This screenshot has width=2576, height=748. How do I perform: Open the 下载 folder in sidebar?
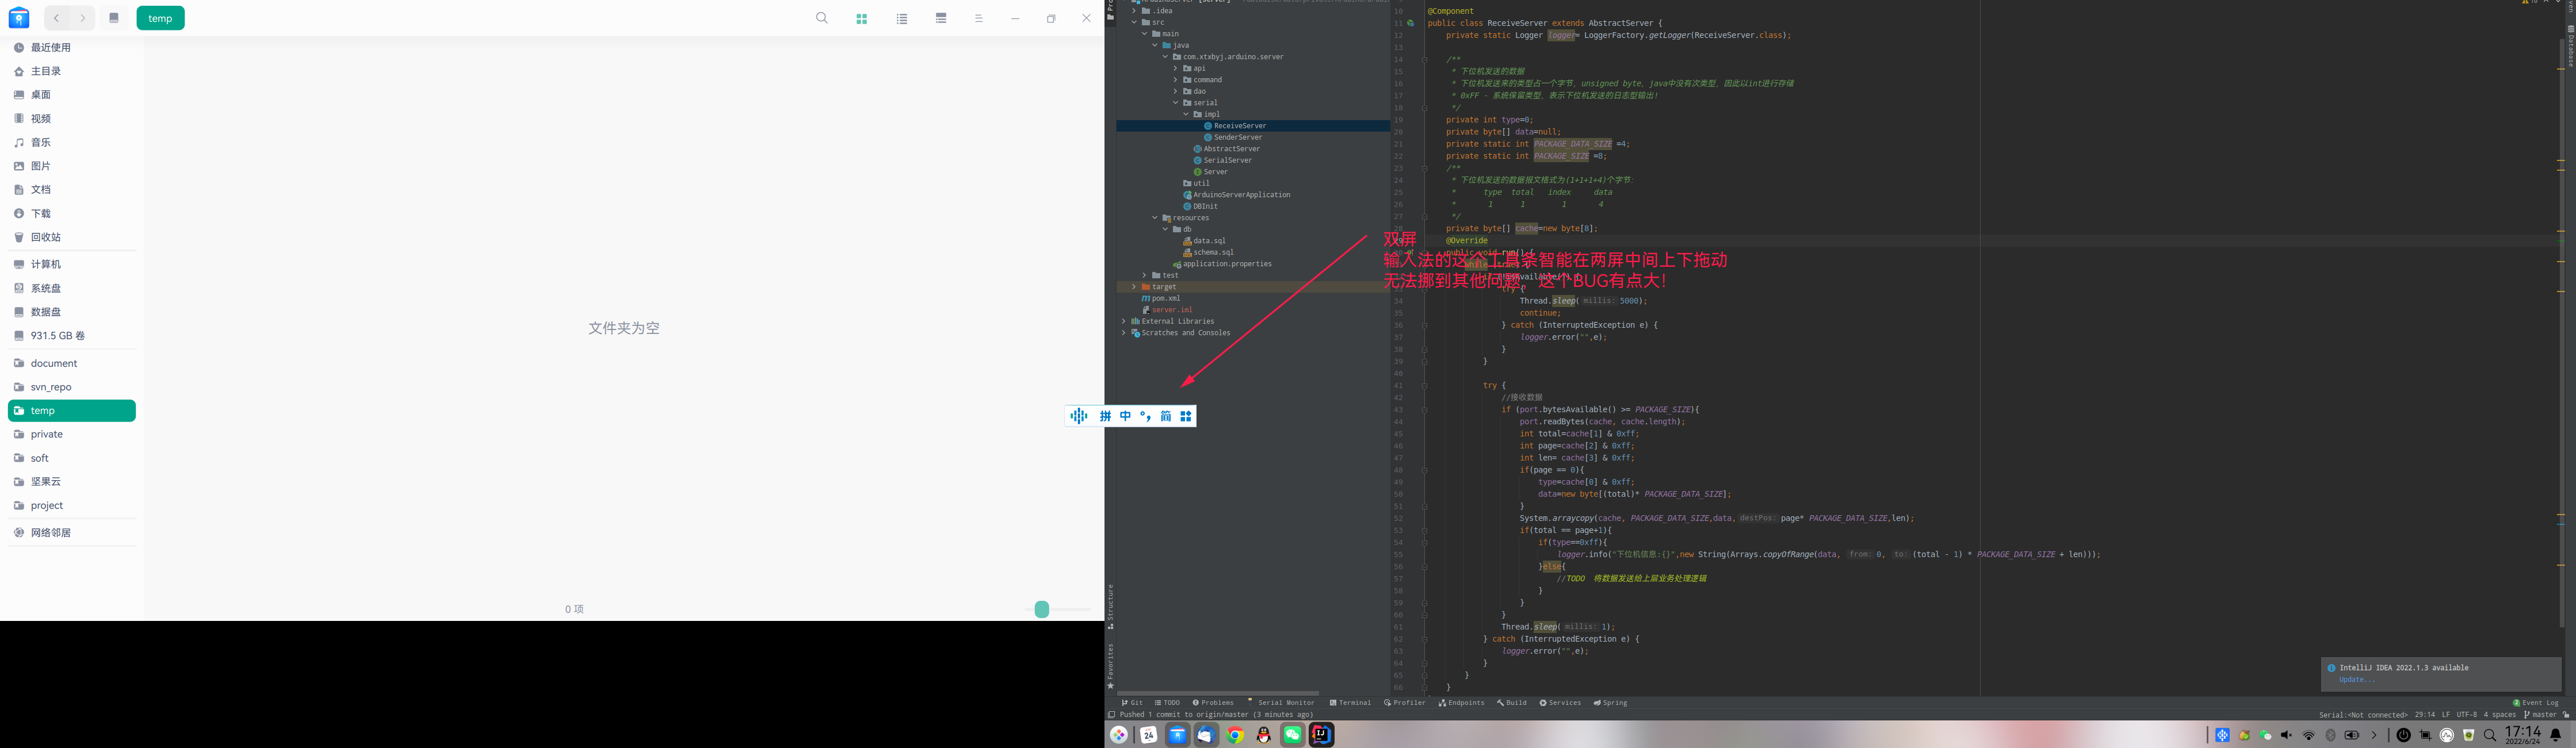coord(40,214)
